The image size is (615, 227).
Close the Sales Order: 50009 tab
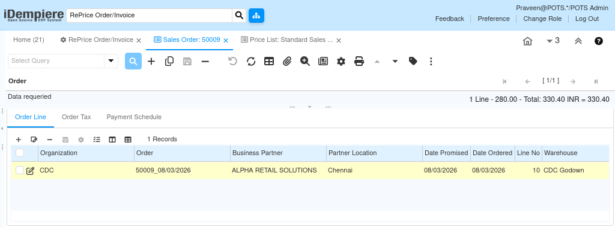[x=226, y=40]
